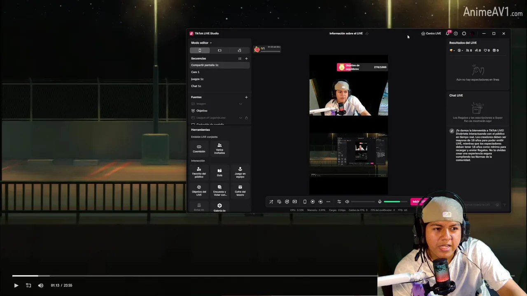Click the image and music overlay icon
The width and height of the screenshot is (527, 296).
click(x=279, y=201)
